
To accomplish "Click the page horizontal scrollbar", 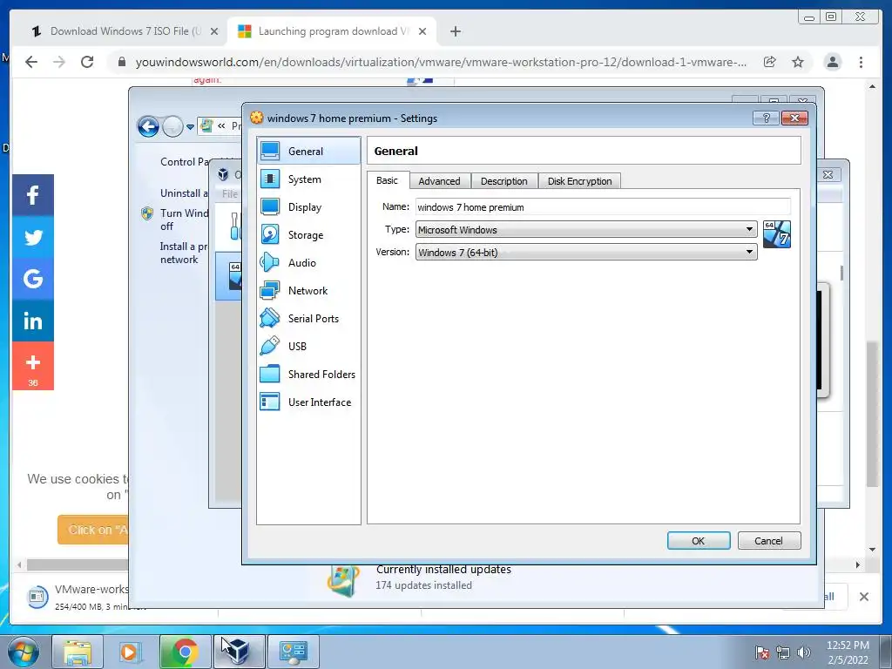I will click(x=78, y=564).
